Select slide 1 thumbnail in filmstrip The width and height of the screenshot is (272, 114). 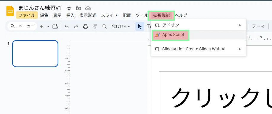35,53
